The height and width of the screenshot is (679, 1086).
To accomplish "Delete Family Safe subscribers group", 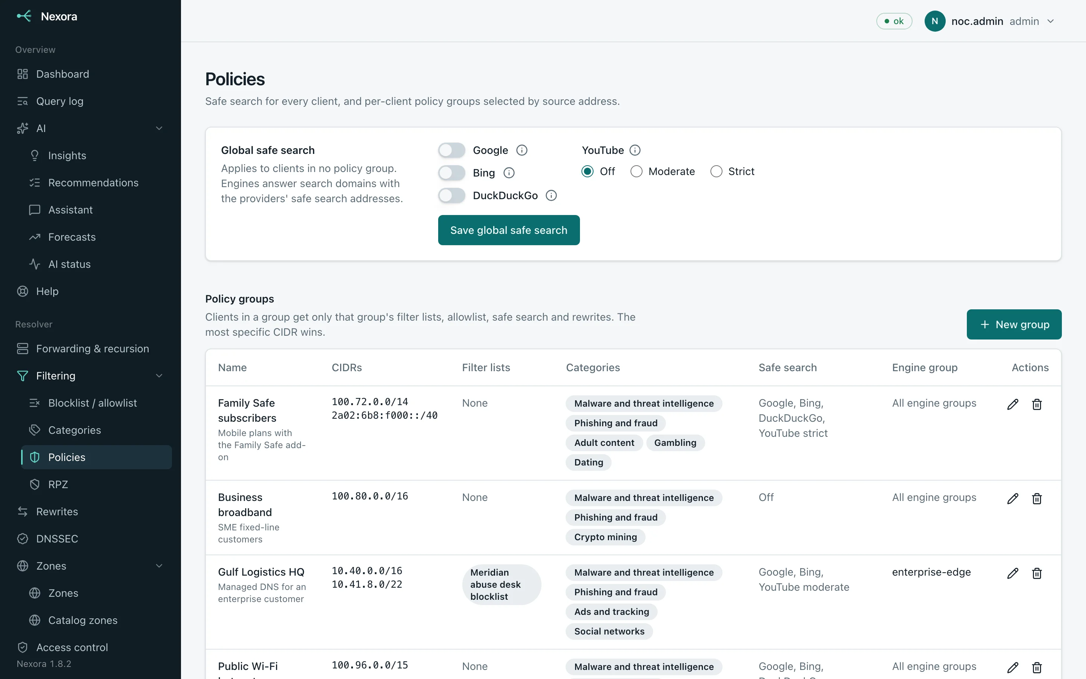I will (1037, 404).
